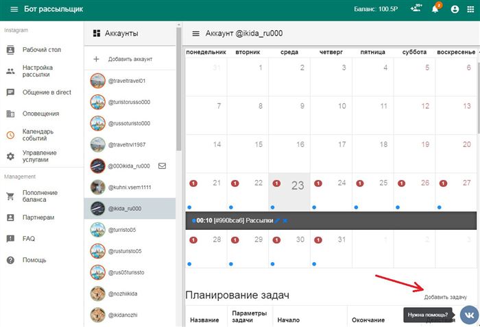This screenshot has width=480, height=327.
Task: Click the red badge on day 21
Action: [x=193, y=183]
